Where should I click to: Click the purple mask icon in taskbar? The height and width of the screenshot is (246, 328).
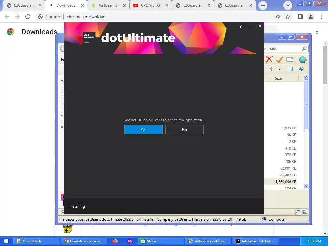[130, 241]
